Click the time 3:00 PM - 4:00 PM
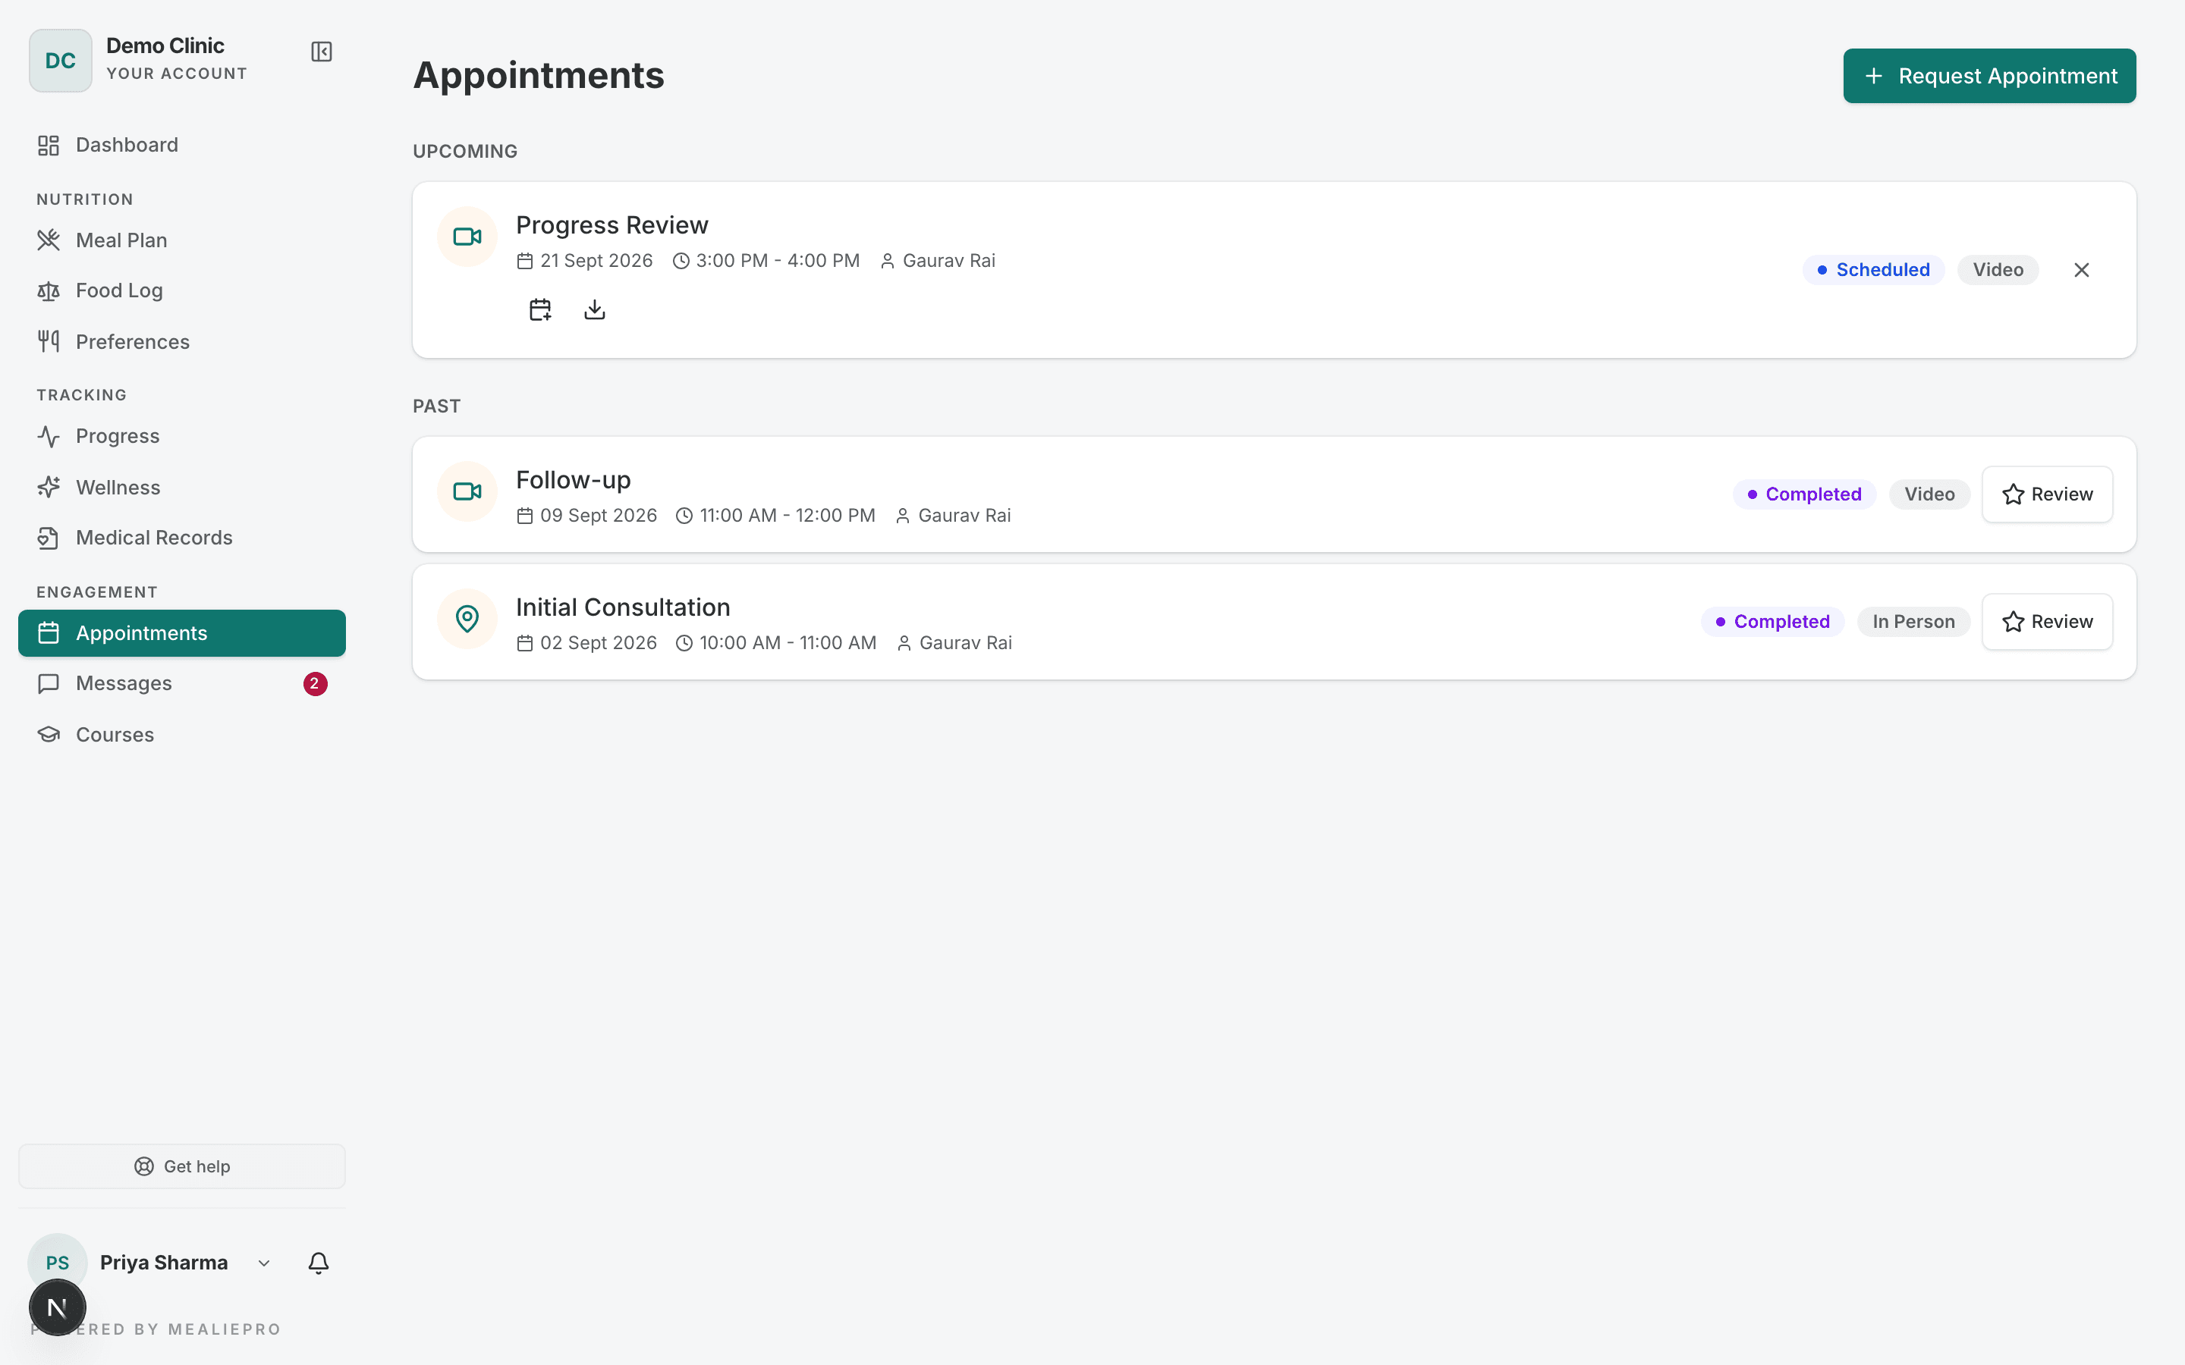The height and width of the screenshot is (1365, 2185). coord(778,261)
